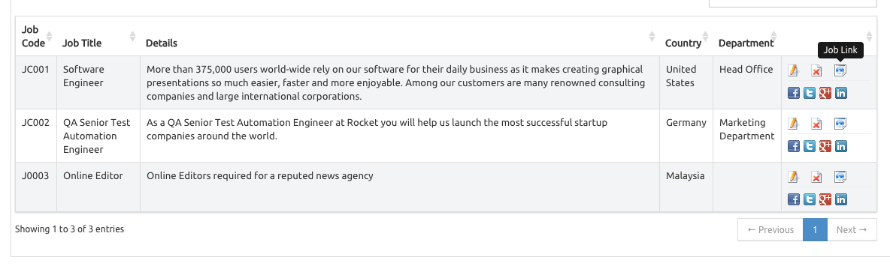Sort table by Details column

(400, 36)
